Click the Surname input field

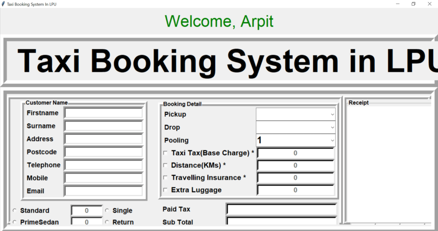104,126
